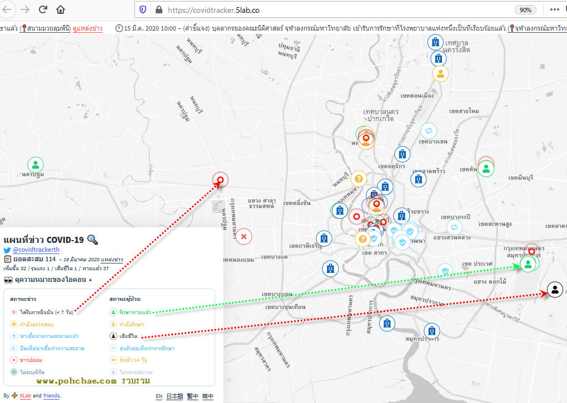Click legend entry กำลังรักษา

[x=127, y=324]
